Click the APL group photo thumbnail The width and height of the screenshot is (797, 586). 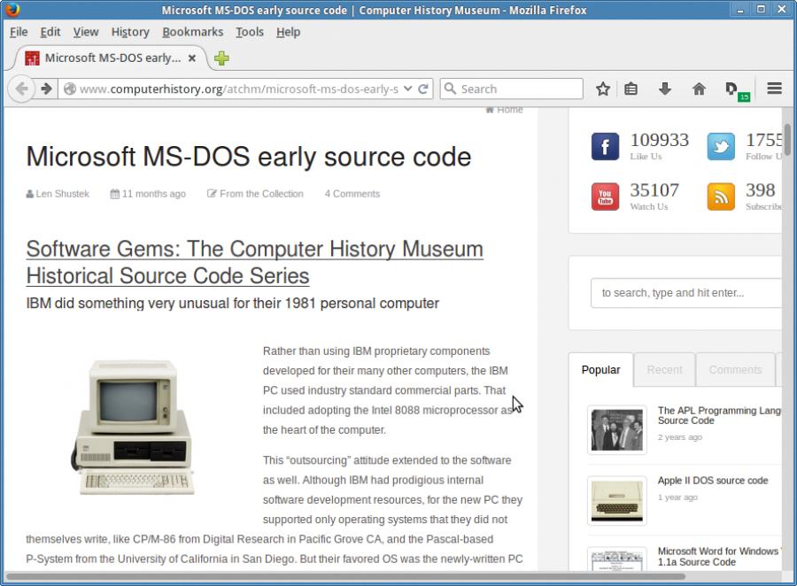[x=616, y=430]
